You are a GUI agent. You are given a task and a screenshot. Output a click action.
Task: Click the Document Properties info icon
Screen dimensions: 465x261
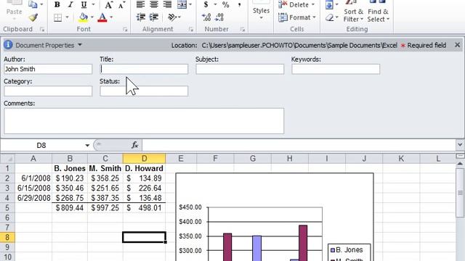(x=8, y=45)
